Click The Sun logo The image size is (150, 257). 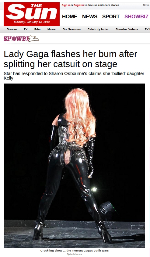click(32, 14)
